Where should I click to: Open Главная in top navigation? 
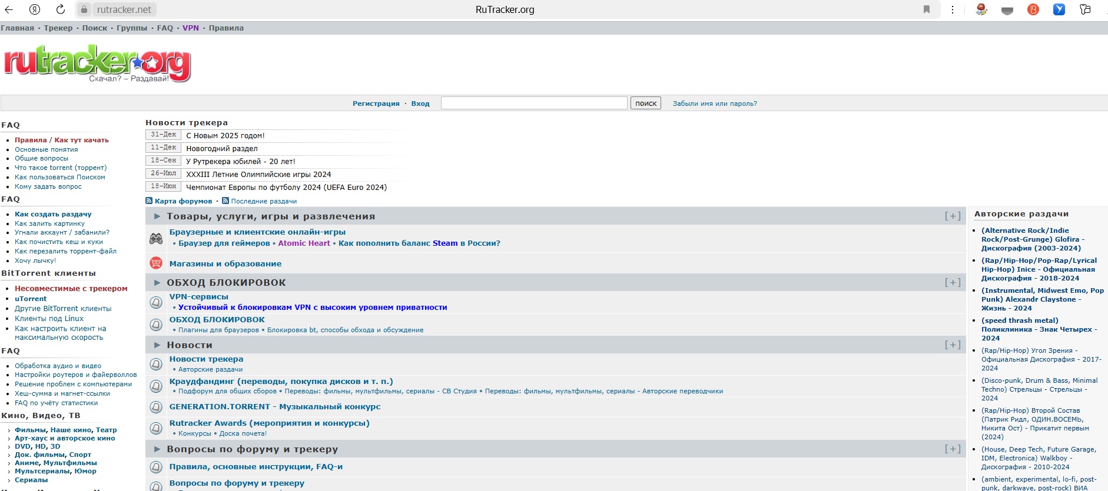pyautogui.click(x=17, y=28)
